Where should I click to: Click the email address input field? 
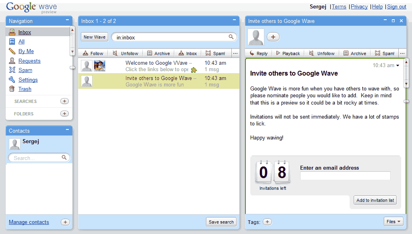pos(345,176)
